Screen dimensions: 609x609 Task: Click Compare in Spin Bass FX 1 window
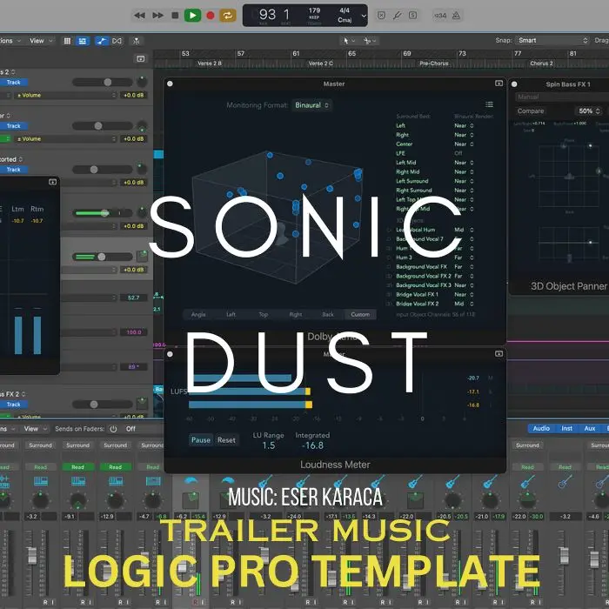tap(531, 111)
